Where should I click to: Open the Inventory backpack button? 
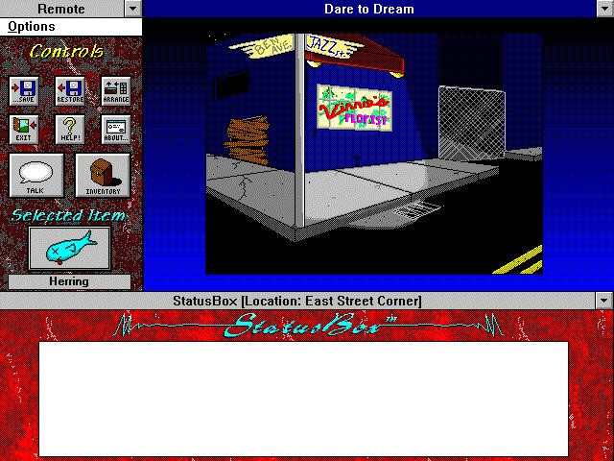click(x=103, y=175)
